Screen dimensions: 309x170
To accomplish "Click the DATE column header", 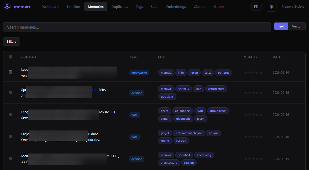I will (x=277, y=57).
